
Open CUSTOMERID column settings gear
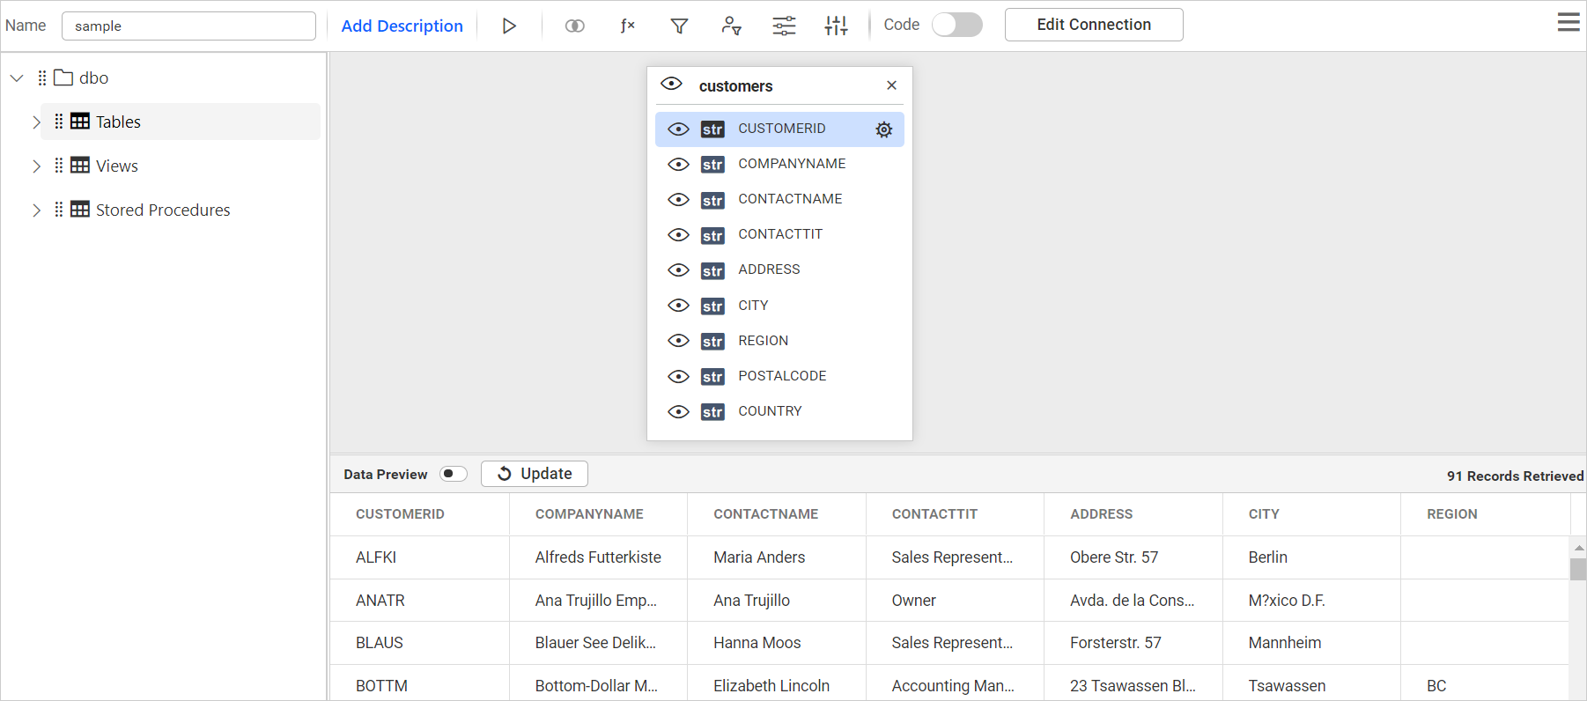(x=883, y=129)
